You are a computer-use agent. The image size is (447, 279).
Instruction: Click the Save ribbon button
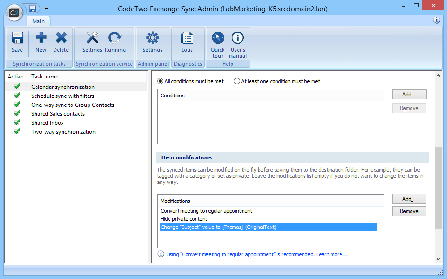coord(17,42)
